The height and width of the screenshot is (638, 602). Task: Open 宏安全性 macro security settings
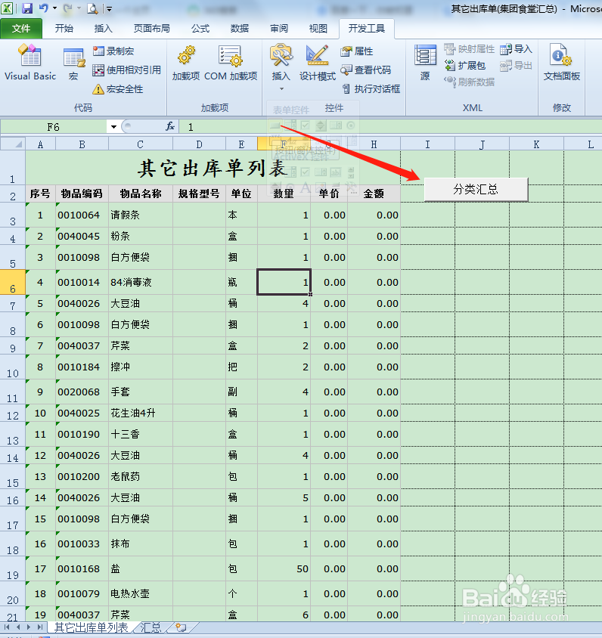click(x=118, y=89)
